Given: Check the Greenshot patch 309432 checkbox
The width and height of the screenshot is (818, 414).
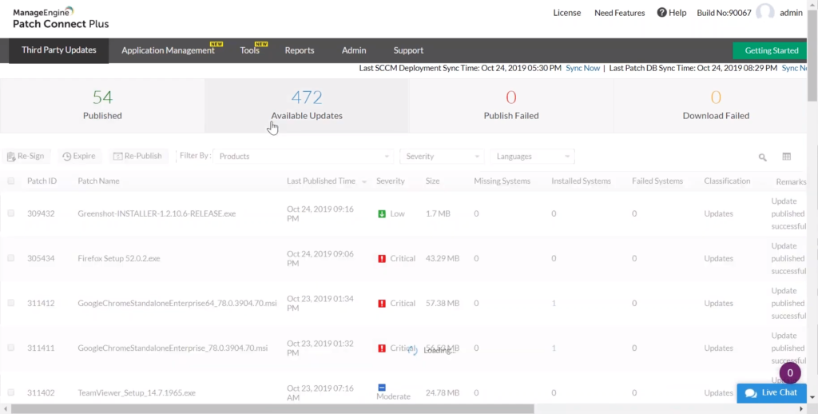Looking at the screenshot, I should click(x=11, y=213).
